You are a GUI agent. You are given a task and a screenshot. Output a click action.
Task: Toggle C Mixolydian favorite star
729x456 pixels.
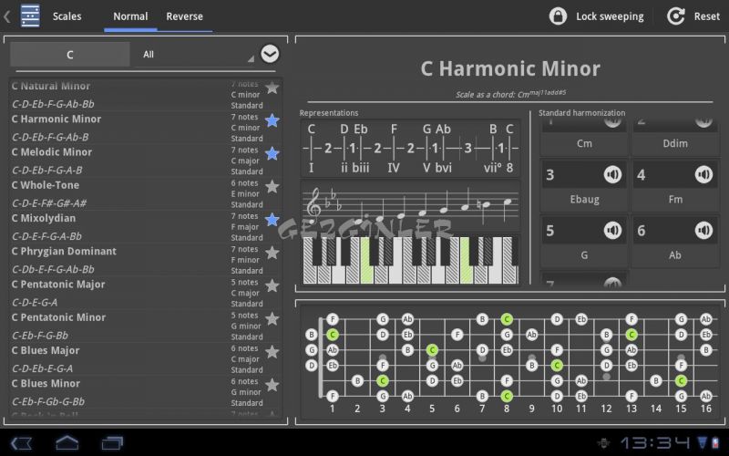272,220
